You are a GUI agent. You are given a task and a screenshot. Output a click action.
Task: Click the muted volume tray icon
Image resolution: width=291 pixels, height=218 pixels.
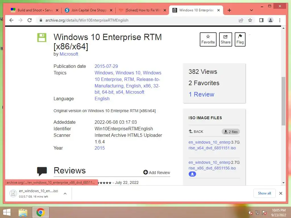pos(250,213)
